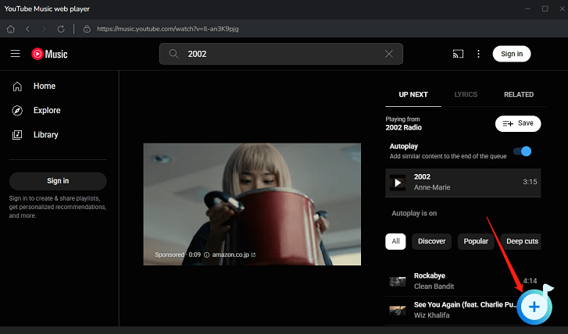
Task: Go forward with the right arrow
Action: point(45,29)
